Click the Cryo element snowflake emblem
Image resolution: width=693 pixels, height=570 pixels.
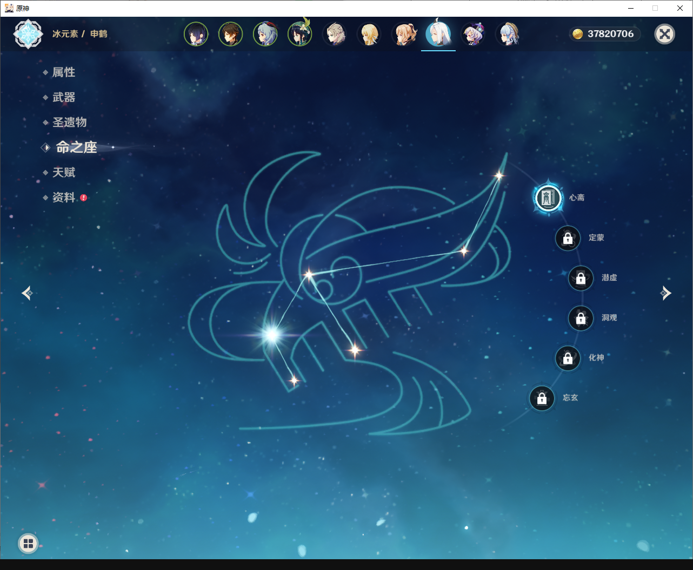coord(28,34)
